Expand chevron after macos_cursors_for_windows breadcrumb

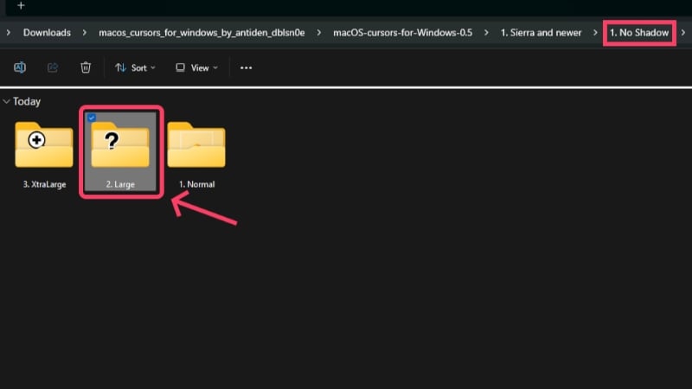click(318, 32)
